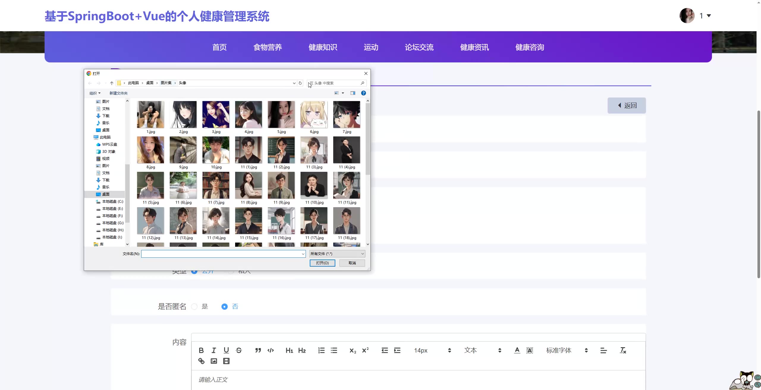The image size is (761, 390).
Task: Pick the text color swatch icon
Action: click(517, 350)
